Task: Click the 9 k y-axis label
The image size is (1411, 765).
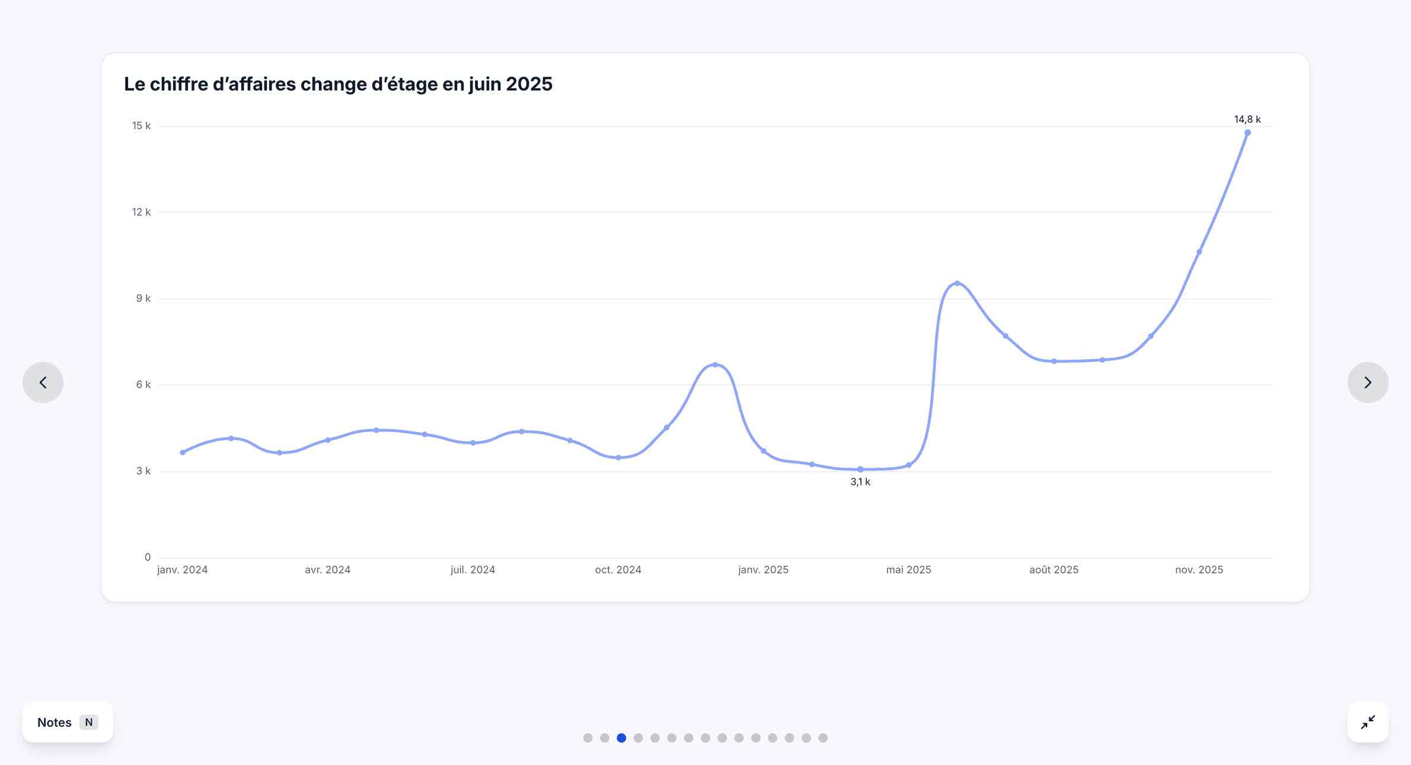Action: coord(143,298)
